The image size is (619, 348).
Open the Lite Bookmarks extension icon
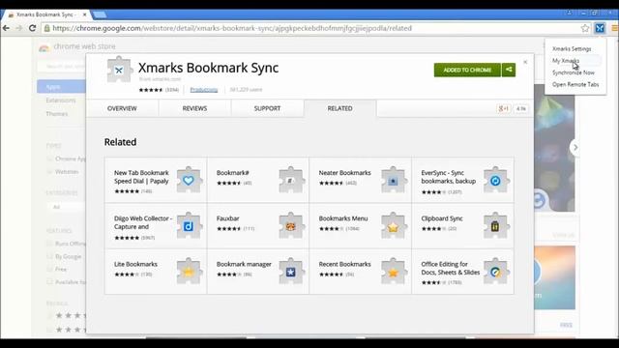tap(190, 272)
